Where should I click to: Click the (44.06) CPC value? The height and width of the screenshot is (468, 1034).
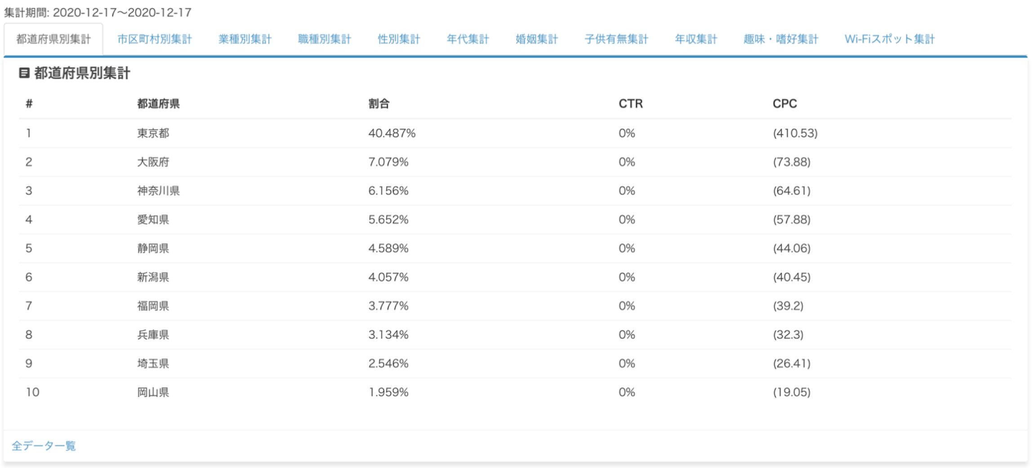(791, 248)
